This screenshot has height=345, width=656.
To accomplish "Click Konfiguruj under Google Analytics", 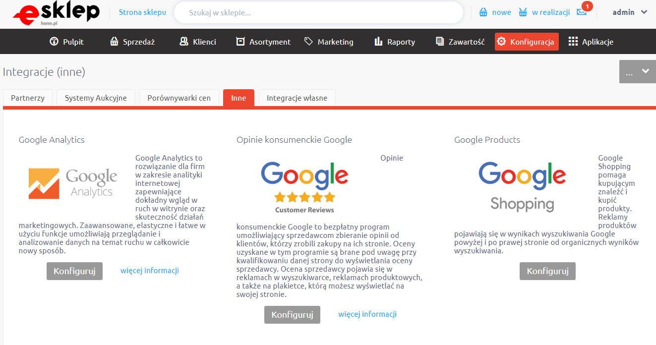I will [74, 271].
